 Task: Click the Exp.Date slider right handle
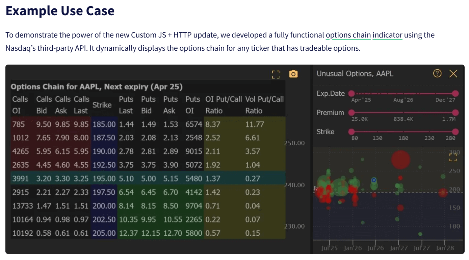pos(455,93)
